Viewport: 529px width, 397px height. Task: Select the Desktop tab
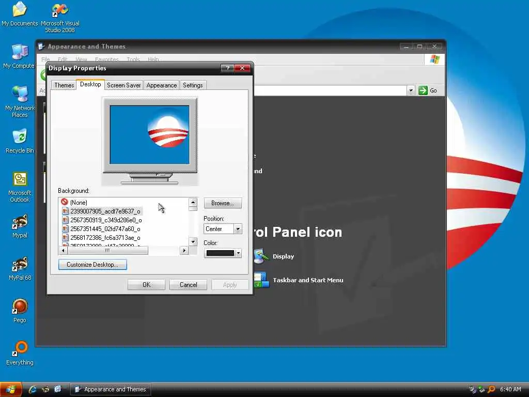point(90,84)
